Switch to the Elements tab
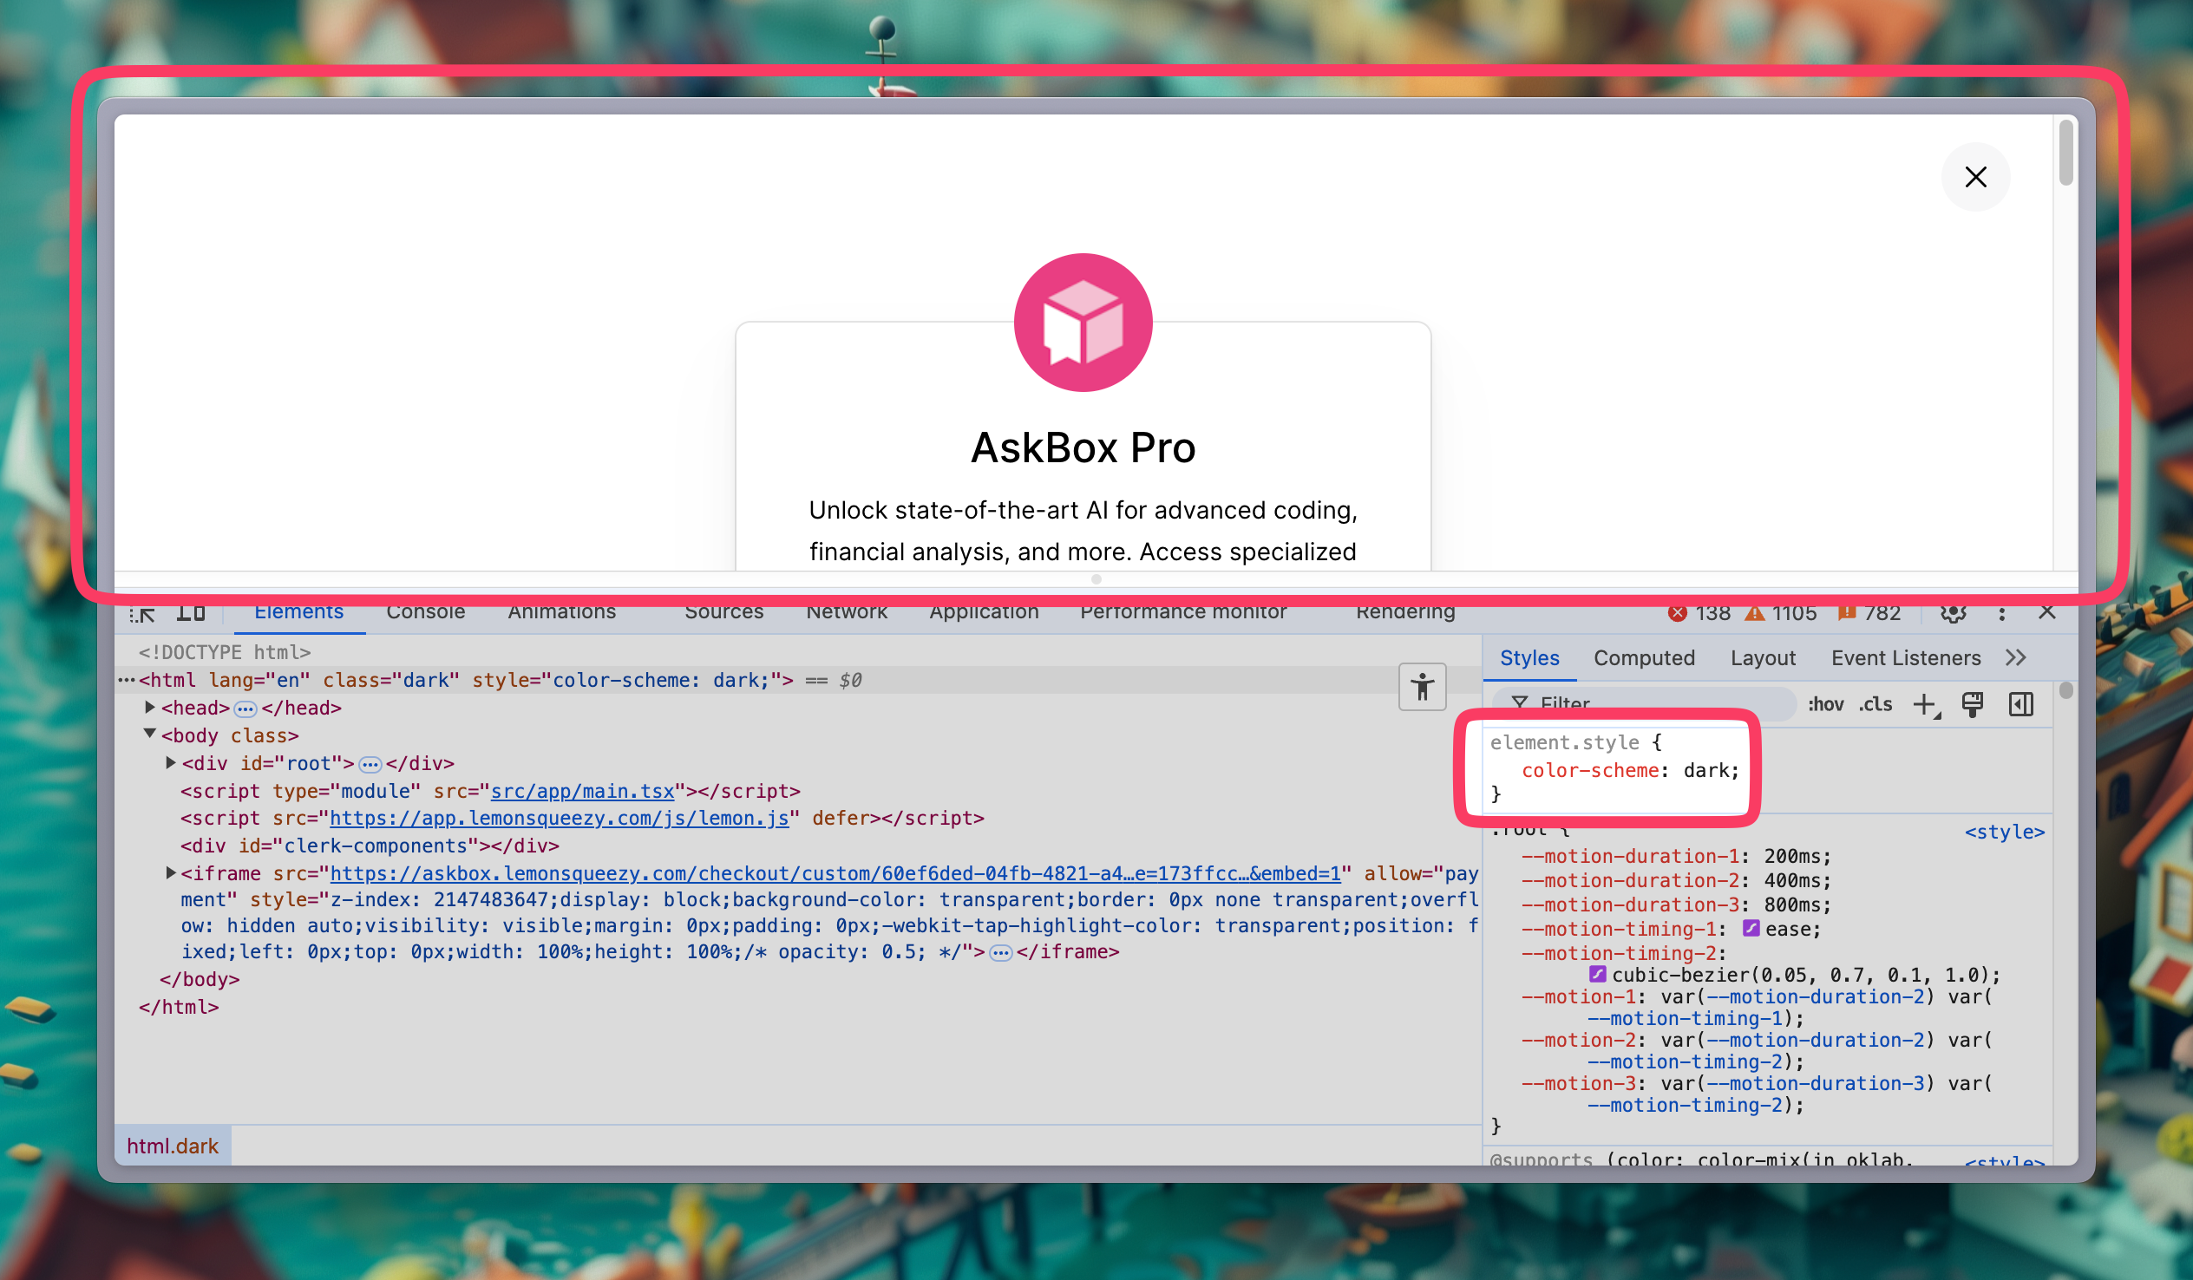The image size is (2193, 1280). point(298,611)
